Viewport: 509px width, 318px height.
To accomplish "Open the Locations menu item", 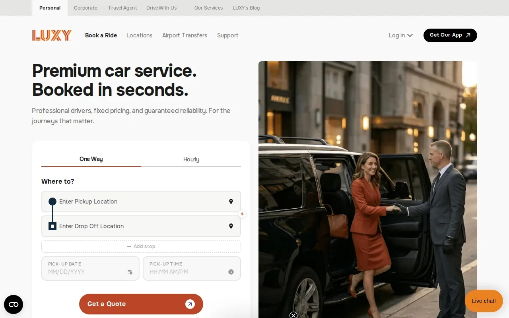I will [x=139, y=35].
